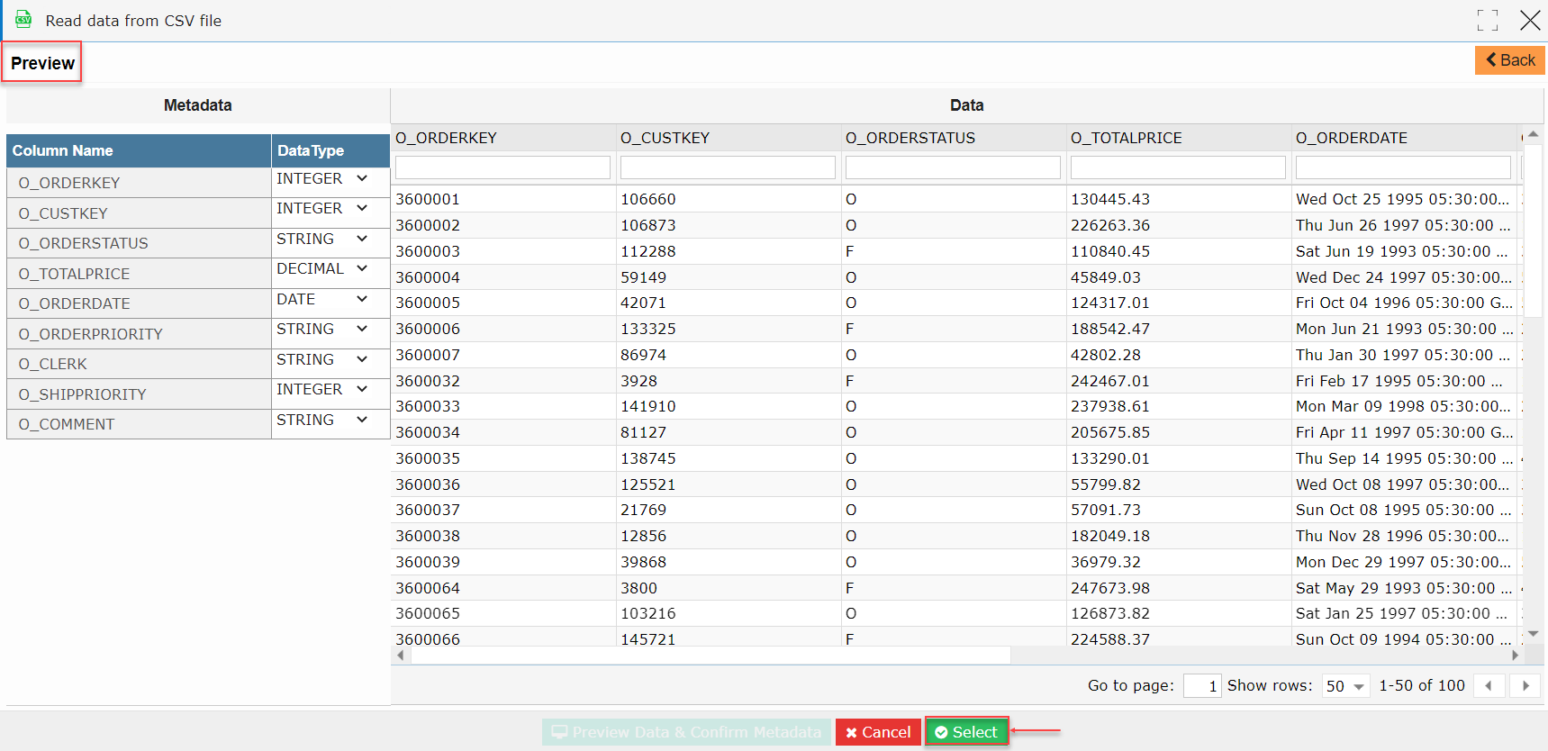
Task: Go to the previous page of rows
Action: tap(1489, 686)
